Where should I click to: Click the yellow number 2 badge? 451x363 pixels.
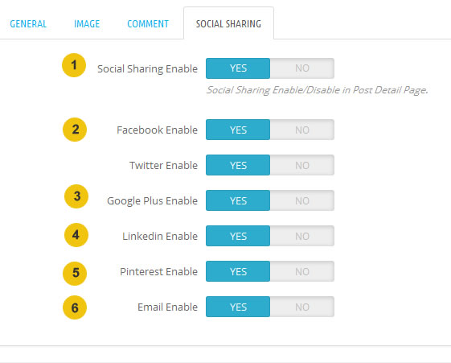click(75, 130)
